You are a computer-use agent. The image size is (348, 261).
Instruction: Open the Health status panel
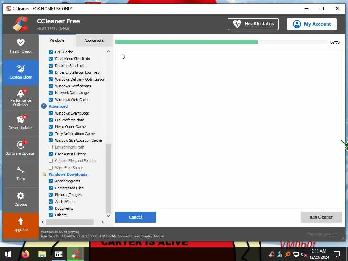pos(253,24)
